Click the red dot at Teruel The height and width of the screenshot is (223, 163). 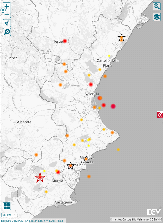[65, 41]
